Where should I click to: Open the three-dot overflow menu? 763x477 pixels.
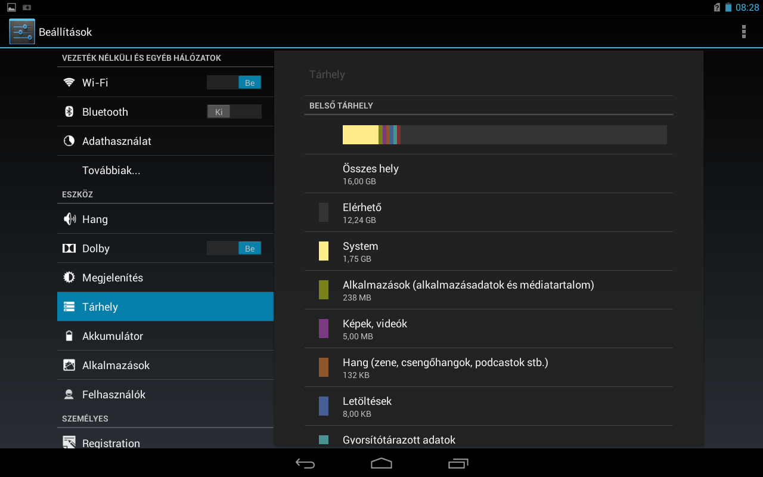click(x=743, y=32)
